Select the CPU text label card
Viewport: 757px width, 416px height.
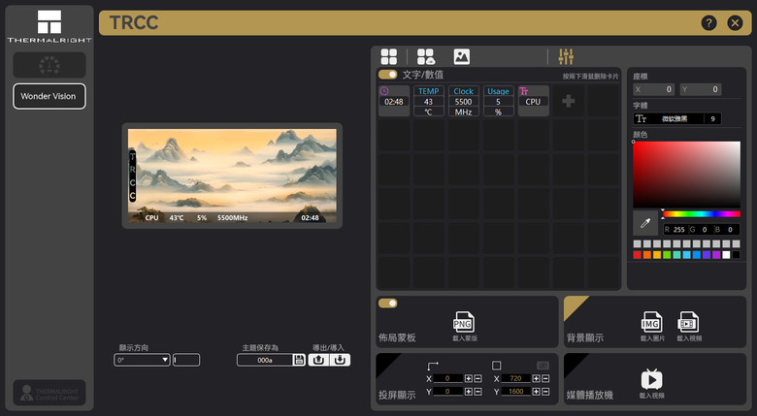[x=533, y=101]
